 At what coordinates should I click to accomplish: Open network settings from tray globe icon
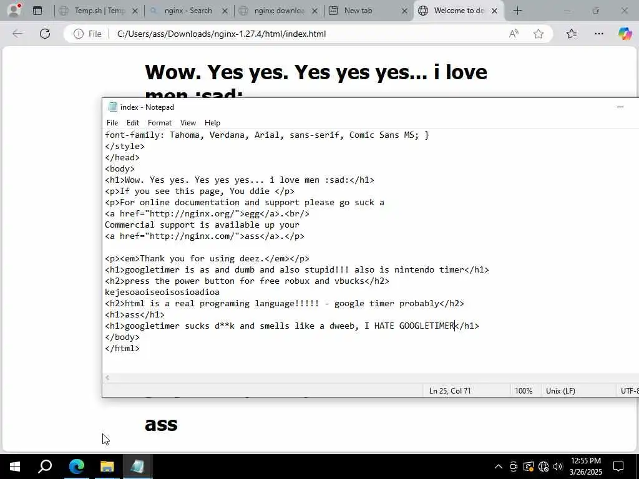pos(544,467)
